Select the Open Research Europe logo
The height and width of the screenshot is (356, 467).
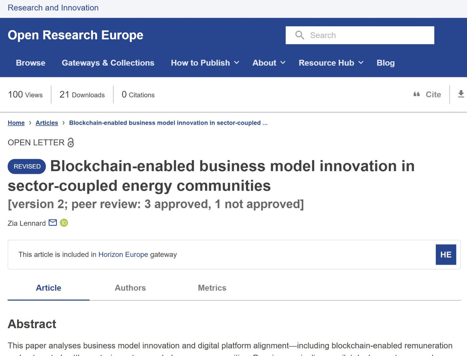pyautogui.click(x=75, y=35)
